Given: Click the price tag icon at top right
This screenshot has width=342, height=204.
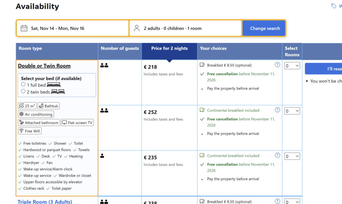Looking at the screenshot, I should pyautogui.click(x=333, y=6).
